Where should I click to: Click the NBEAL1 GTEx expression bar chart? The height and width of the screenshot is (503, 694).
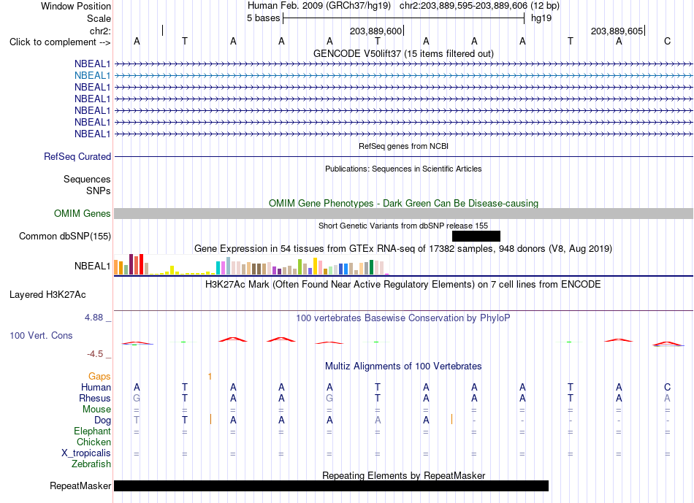click(251, 264)
